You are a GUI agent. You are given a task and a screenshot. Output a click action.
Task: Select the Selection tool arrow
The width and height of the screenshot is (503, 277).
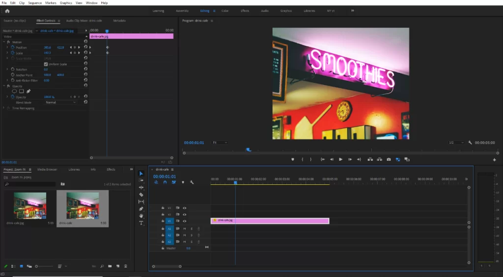[x=141, y=174]
